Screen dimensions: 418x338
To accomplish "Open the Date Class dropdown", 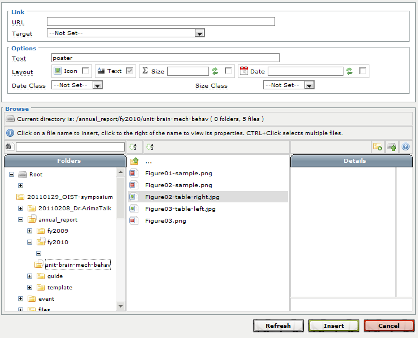I will [97, 85].
